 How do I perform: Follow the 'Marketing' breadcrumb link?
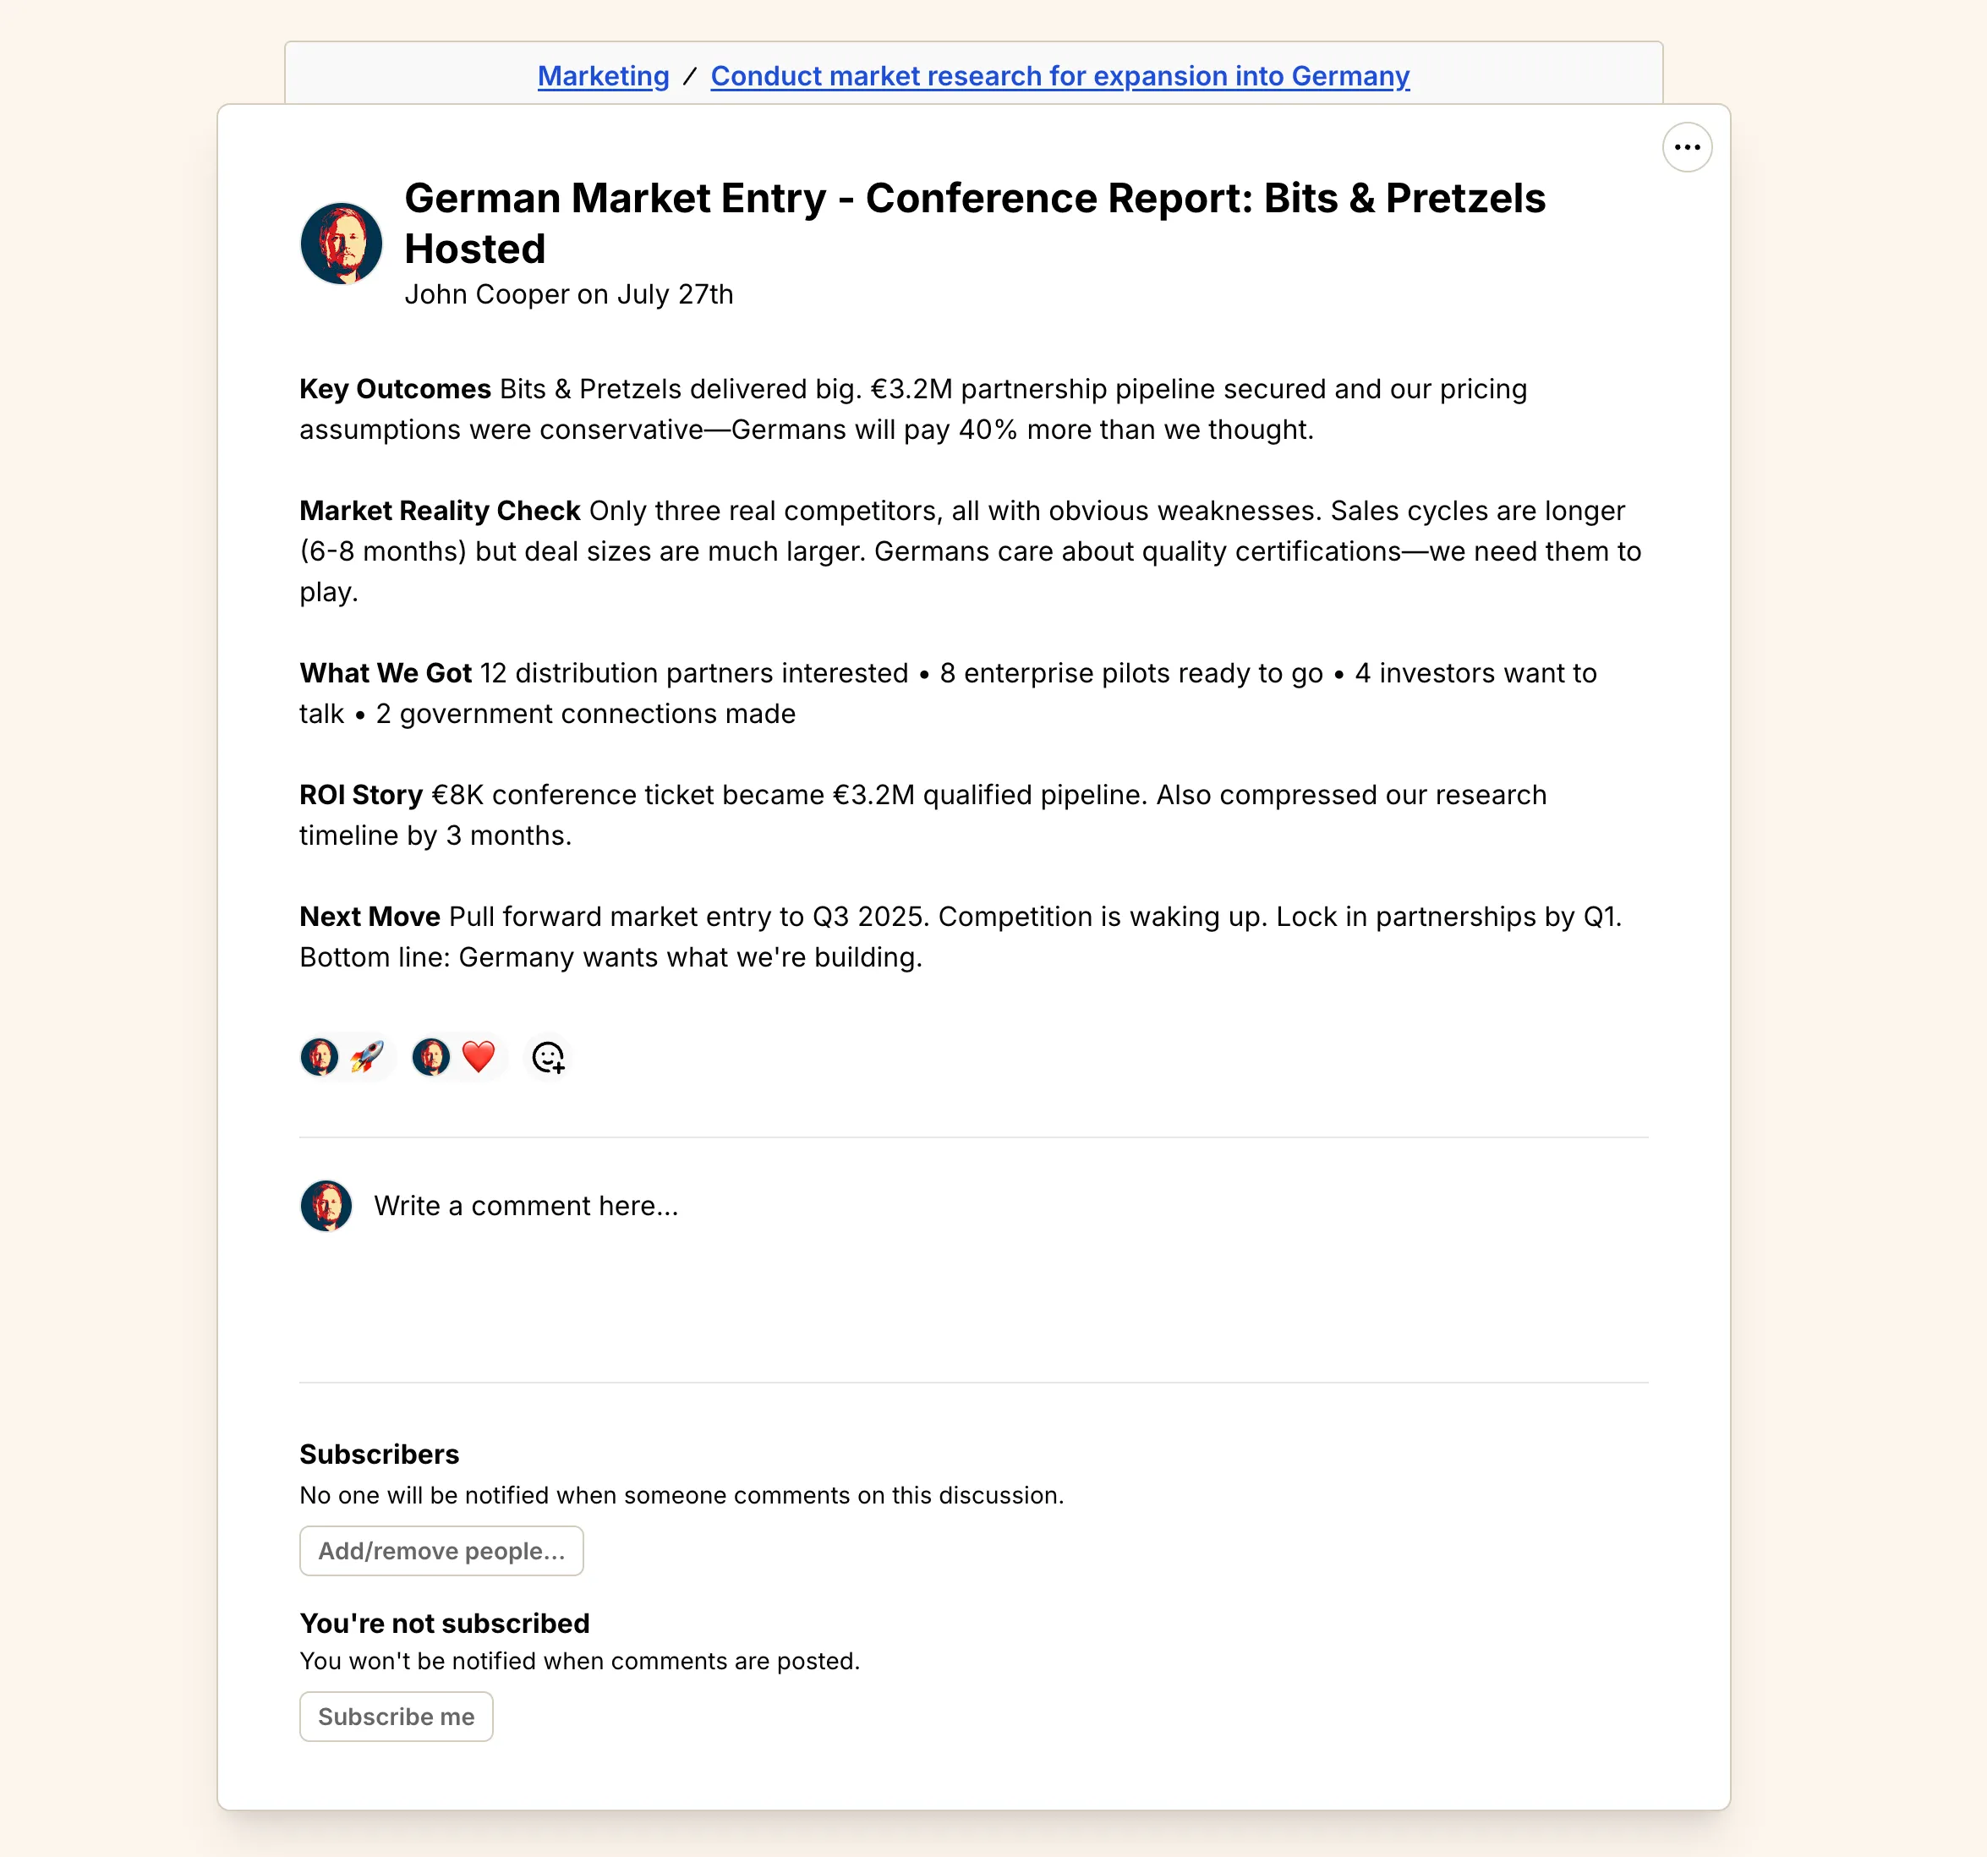click(602, 76)
